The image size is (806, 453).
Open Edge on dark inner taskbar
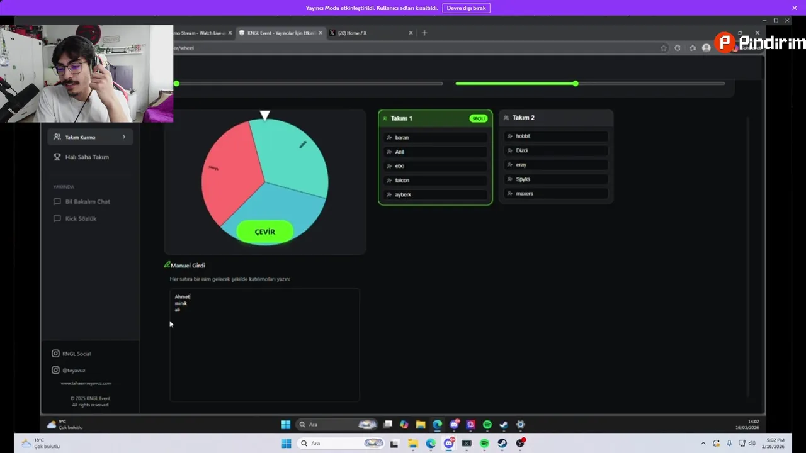coord(437,425)
